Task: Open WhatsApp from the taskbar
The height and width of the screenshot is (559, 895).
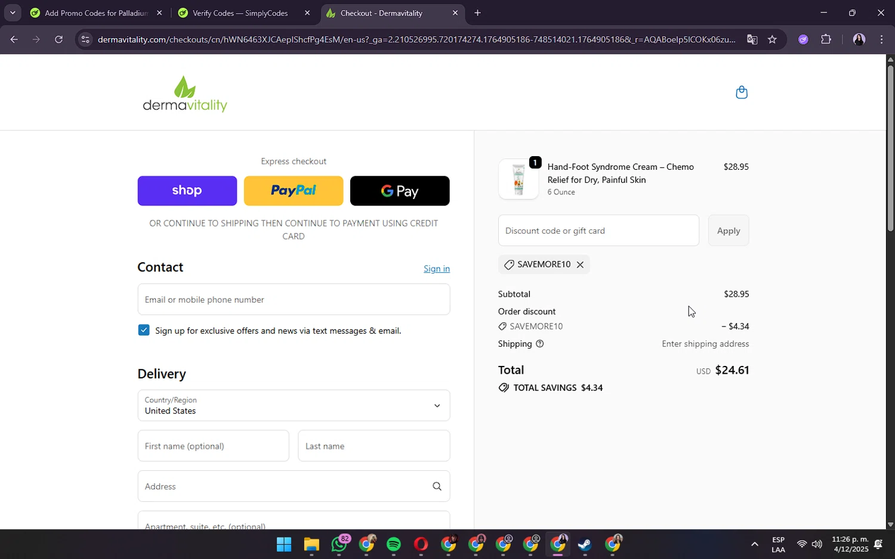Action: point(340,544)
